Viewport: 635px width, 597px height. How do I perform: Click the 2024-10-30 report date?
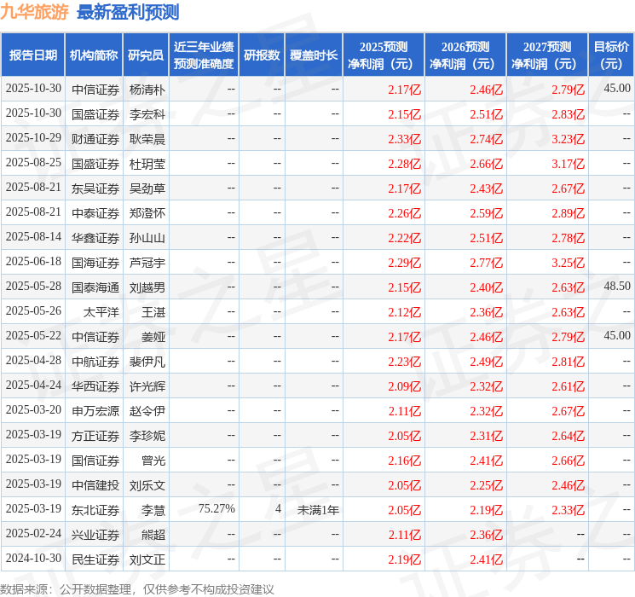point(33,558)
